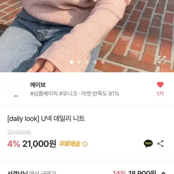This screenshot has height=174, width=174.
Task: Tap the fullscreen expand image icon
Action: click(x=162, y=59)
